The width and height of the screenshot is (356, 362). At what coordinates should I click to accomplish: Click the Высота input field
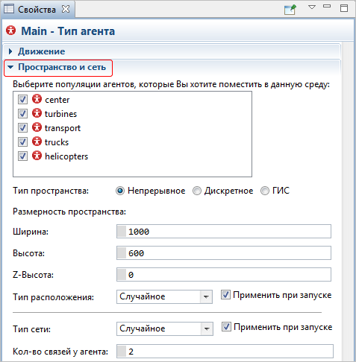224,253
